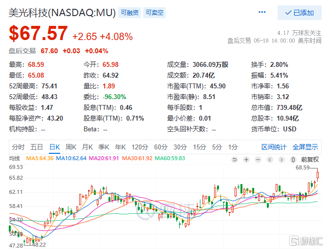Toggle the MA5 moving average line
This screenshot has width=326, height=249.
click(40, 159)
